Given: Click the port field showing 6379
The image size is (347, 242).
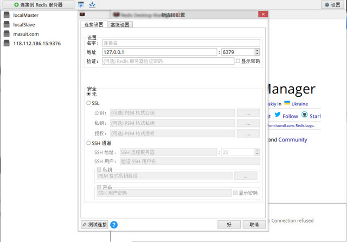Looking at the screenshot, I should tap(238, 52).
